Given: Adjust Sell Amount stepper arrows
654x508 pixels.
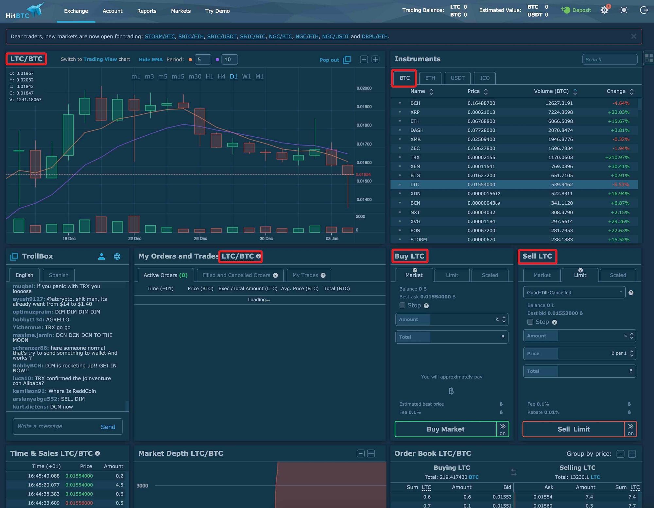Looking at the screenshot, I should click(x=632, y=336).
